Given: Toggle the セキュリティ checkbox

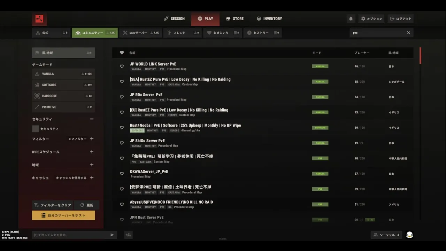Looking at the screenshot, I should [x=35, y=129].
